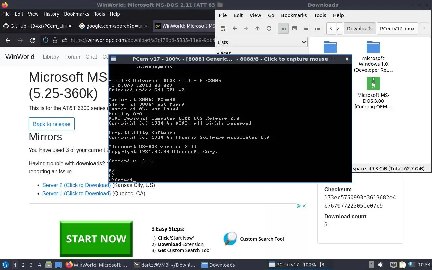Viewport: 432px width, 270px height.
Task: Switch file manager to thumbnail view
Action: click(x=295, y=28)
